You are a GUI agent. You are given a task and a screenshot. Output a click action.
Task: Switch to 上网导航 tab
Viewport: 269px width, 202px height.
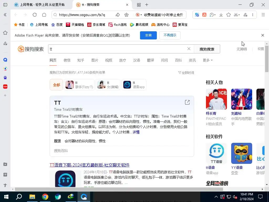[x=42, y=5]
